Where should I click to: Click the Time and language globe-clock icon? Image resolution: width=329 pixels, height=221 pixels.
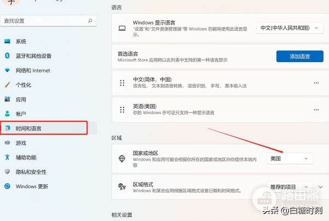(7, 128)
